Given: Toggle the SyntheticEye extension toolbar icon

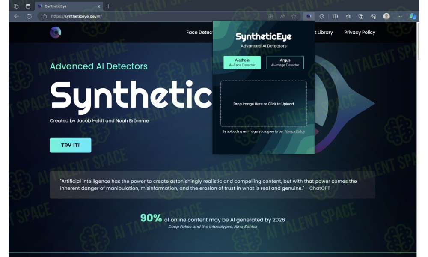Looking at the screenshot, I should pyautogui.click(x=309, y=16).
